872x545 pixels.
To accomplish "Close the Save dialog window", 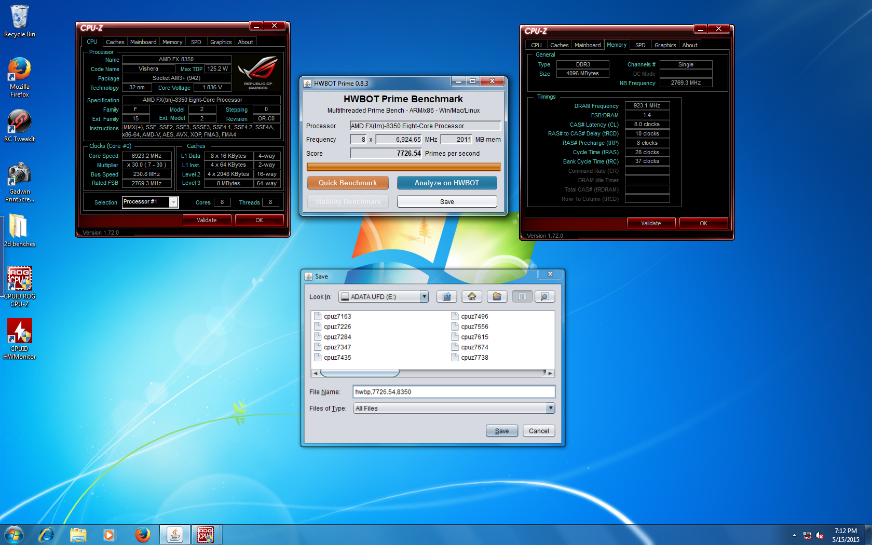I will (550, 274).
